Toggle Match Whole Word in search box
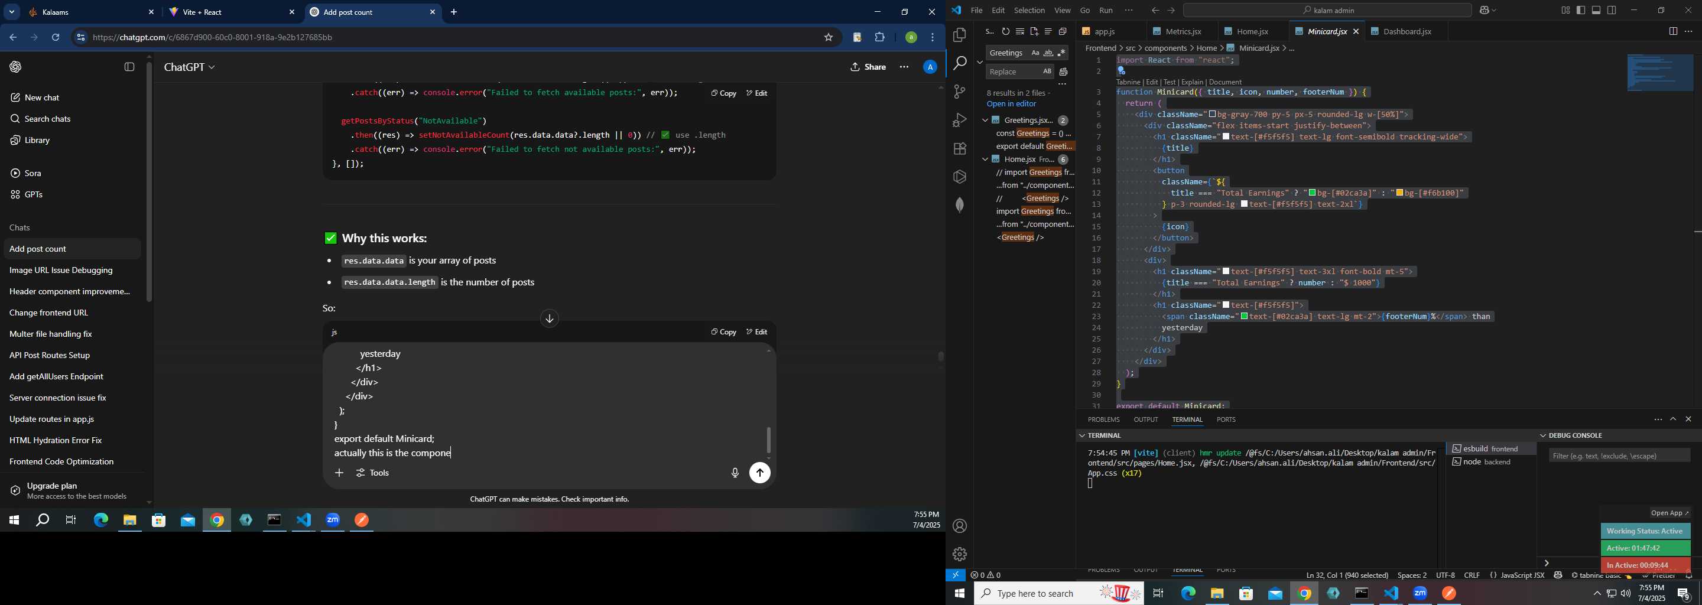This screenshot has height=605, width=1702. [x=1048, y=53]
